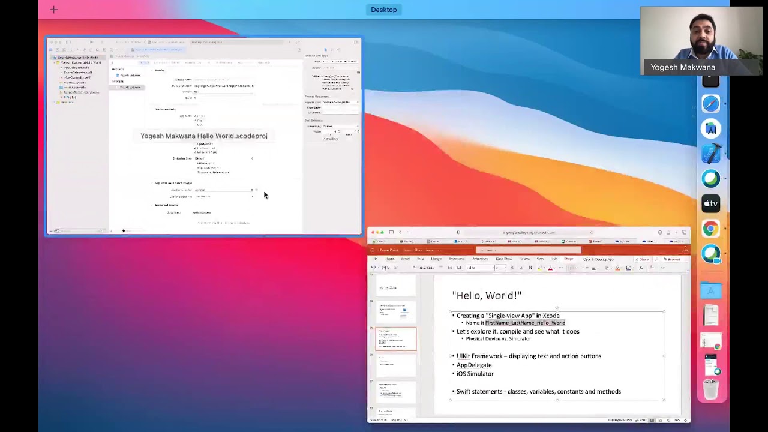Toggle iPad checkbox under Deployment Info
The height and width of the screenshot is (432, 768).
(196, 121)
